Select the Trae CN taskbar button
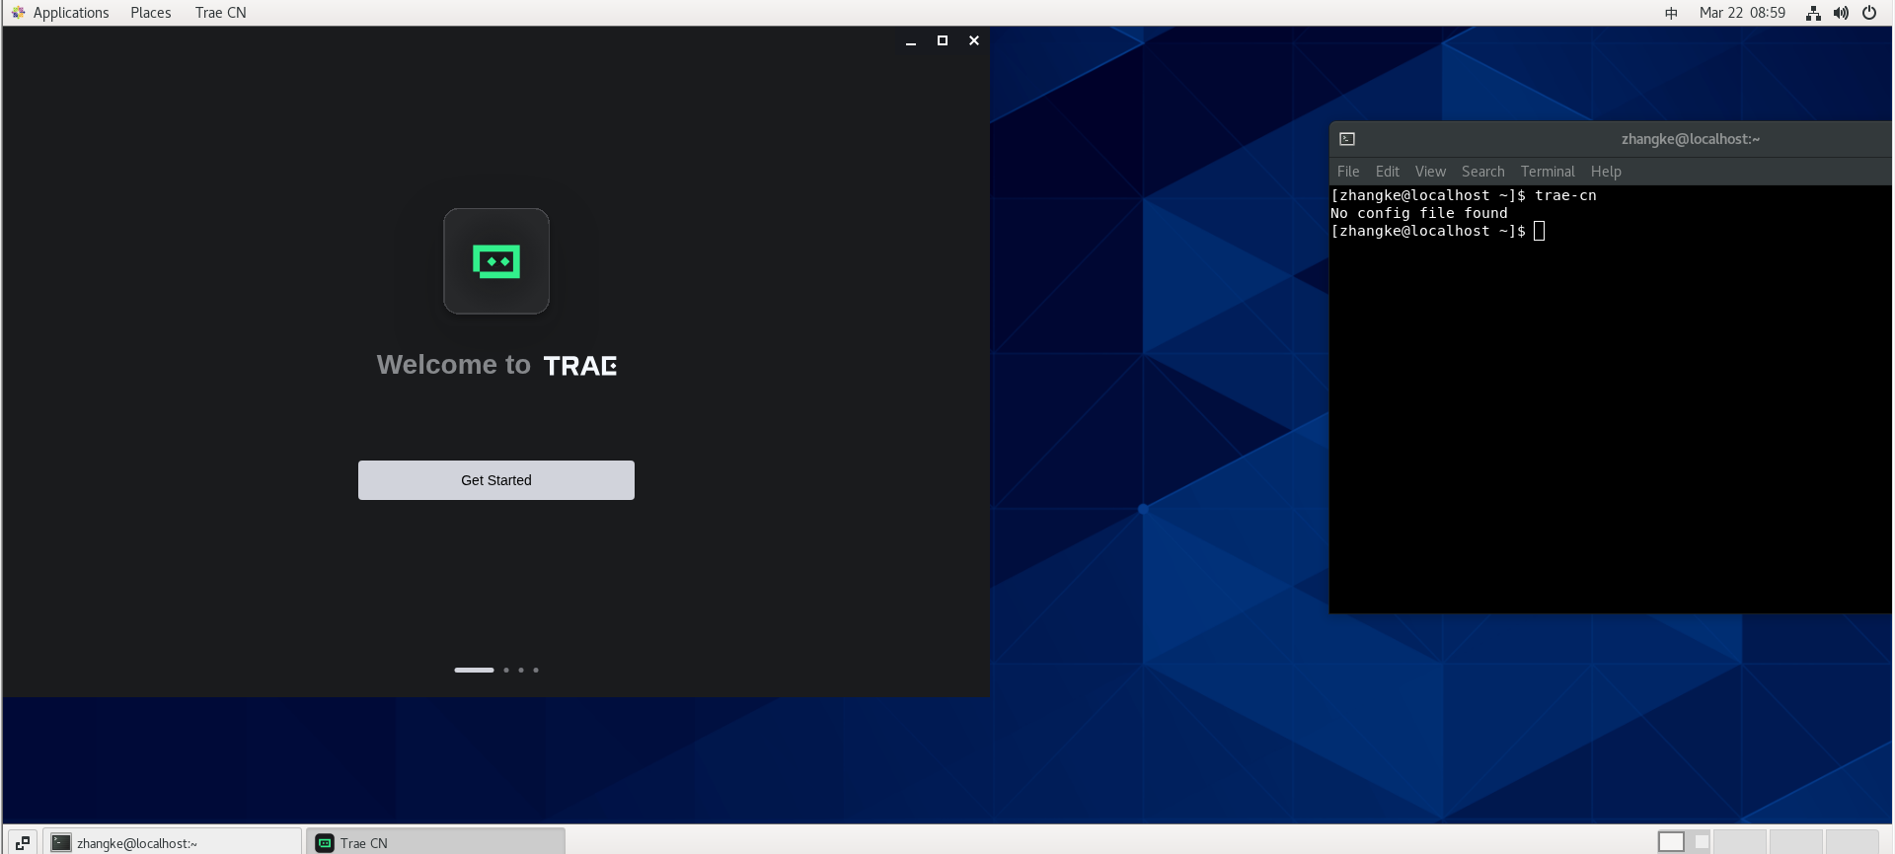 435,842
